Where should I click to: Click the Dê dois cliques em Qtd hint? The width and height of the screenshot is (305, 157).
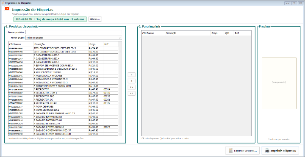[166, 139]
